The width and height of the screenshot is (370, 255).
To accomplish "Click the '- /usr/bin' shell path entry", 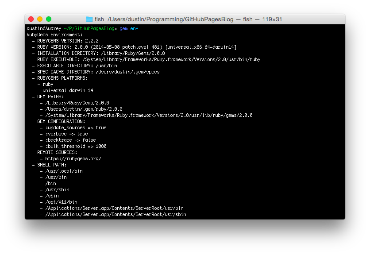I will click(53, 177).
